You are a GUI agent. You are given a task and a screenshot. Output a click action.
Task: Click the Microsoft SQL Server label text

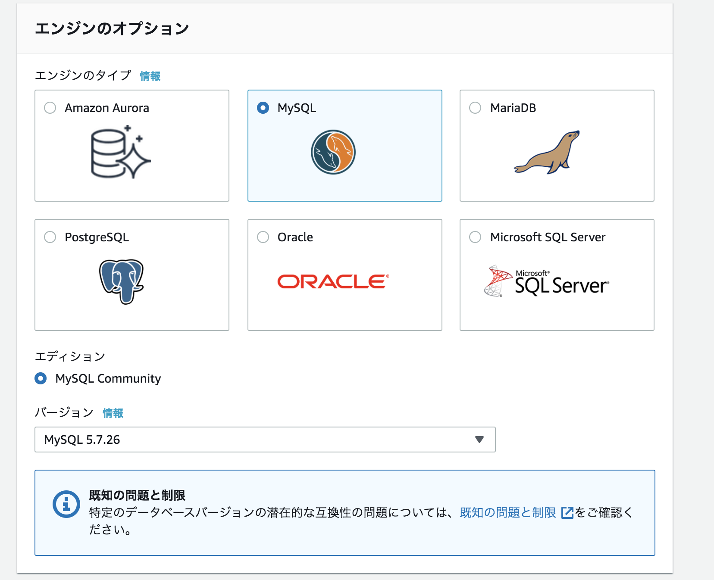pos(548,237)
